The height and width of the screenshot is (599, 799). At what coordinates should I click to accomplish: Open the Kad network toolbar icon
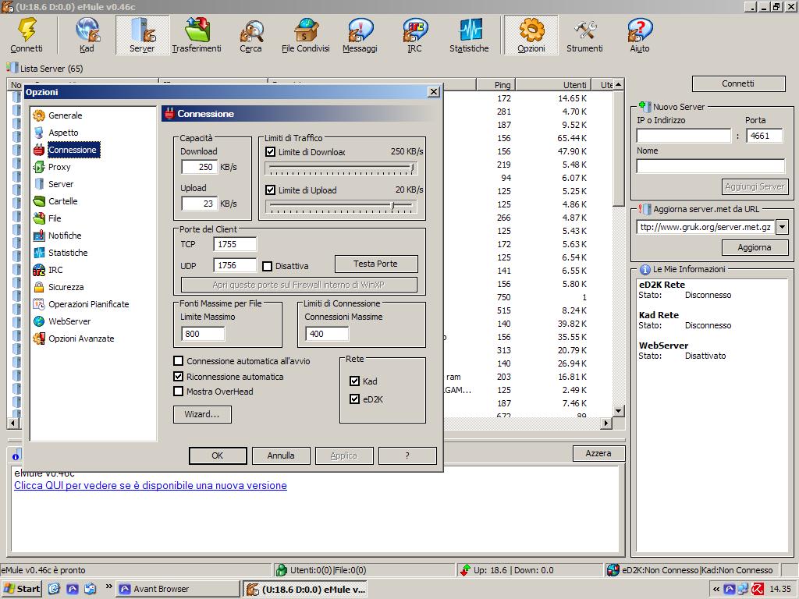pos(87,34)
